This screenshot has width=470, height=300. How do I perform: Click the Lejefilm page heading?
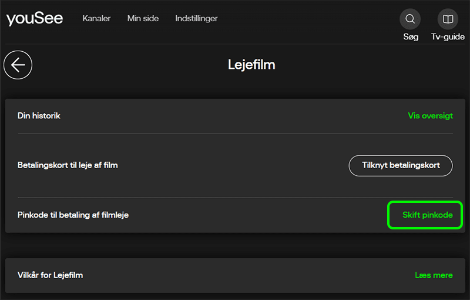251,65
